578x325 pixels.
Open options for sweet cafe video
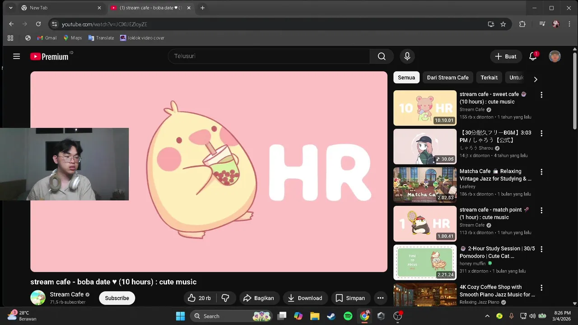coord(541,95)
